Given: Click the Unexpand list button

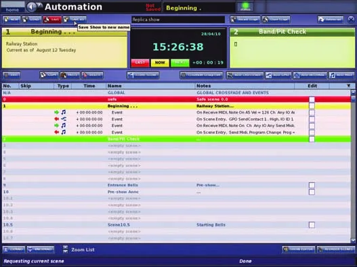Looking at the screenshot, I should [x=41, y=249].
